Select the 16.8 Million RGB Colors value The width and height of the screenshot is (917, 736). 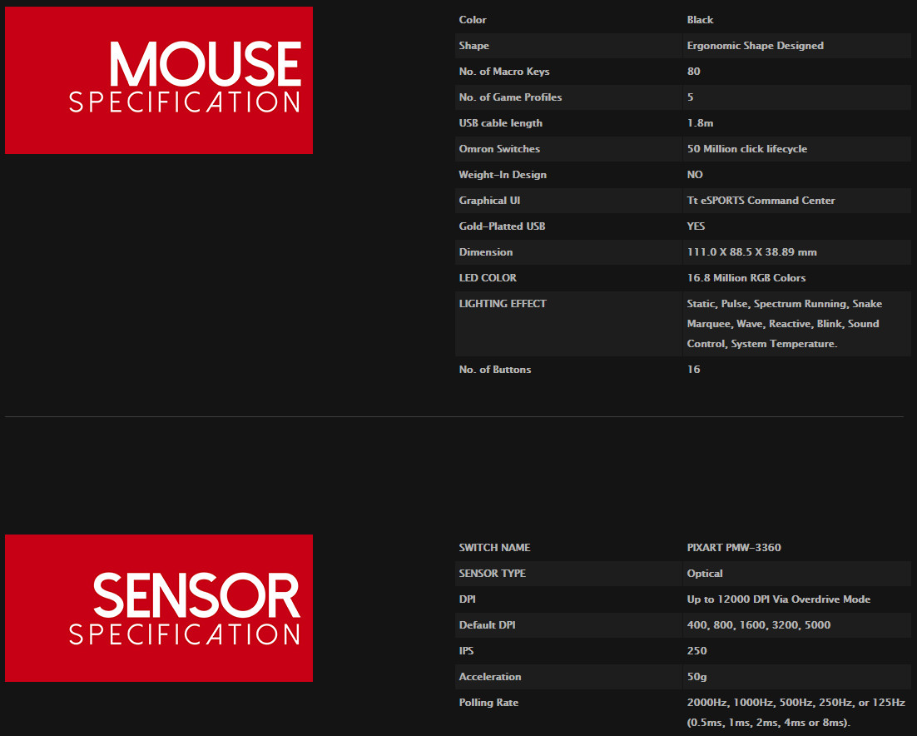[746, 278]
